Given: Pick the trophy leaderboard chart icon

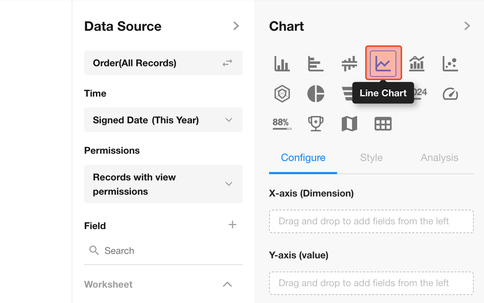Looking at the screenshot, I should point(315,124).
